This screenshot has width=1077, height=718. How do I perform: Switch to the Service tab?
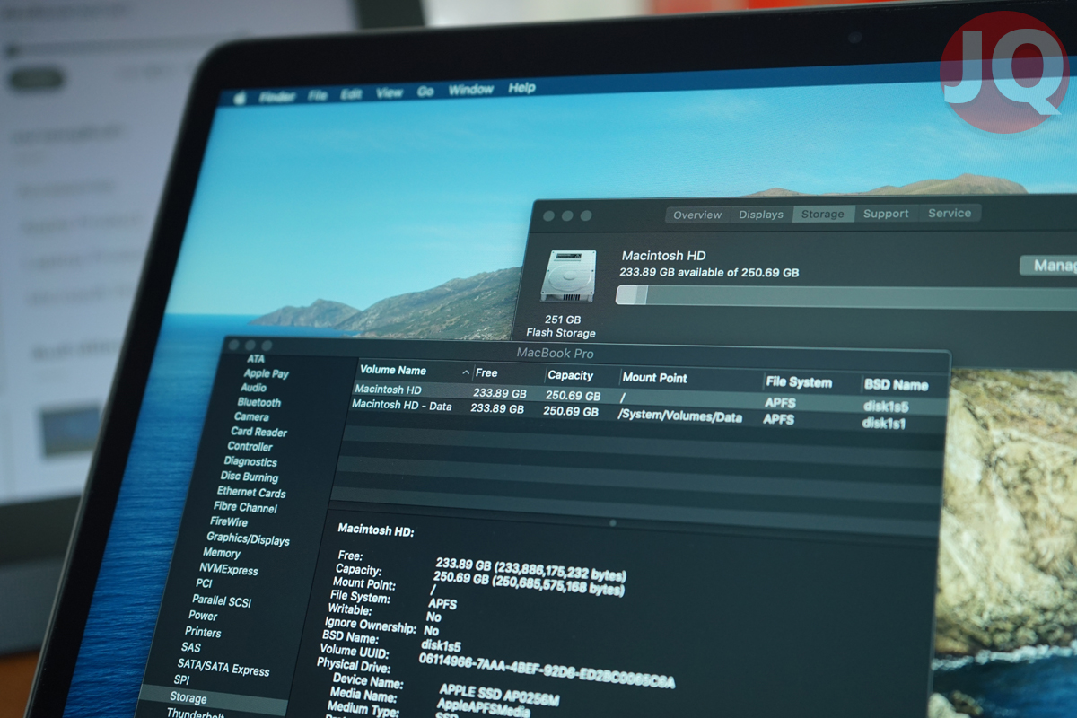950,213
